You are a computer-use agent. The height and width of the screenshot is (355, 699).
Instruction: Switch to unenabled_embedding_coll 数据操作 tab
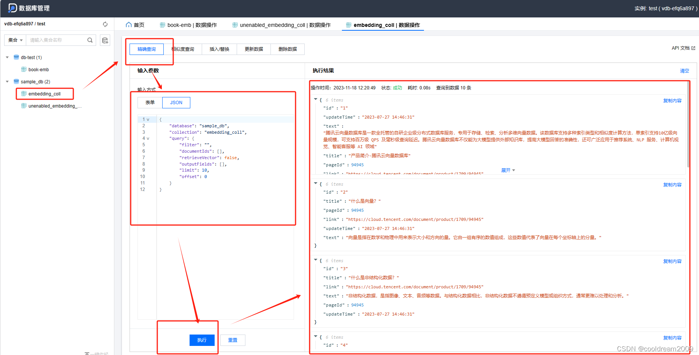pos(281,25)
